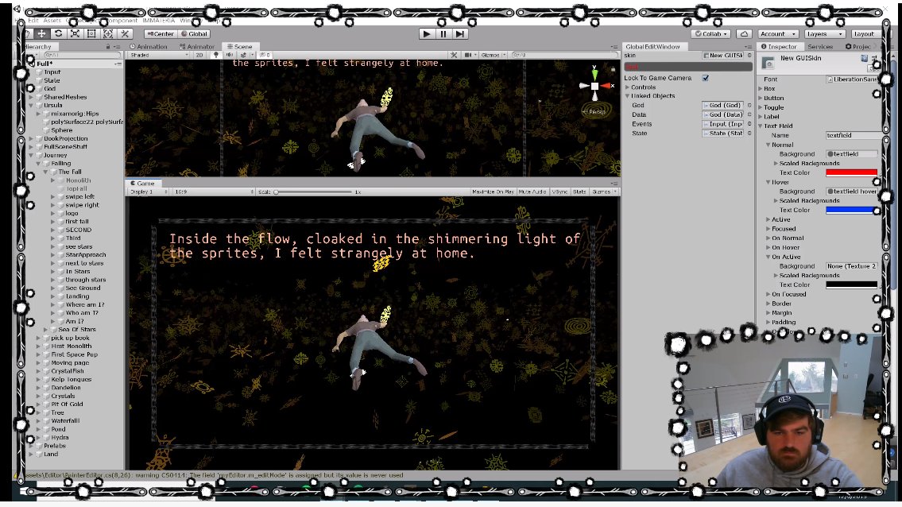This screenshot has height=507, width=902.
Task: Lock the Hierarchy panel with padlock icon
Action: pos(107,47)
